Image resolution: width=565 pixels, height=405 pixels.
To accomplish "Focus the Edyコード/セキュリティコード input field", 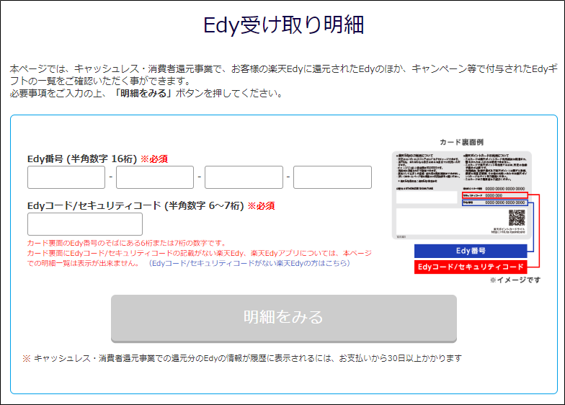I will click(85, 224).
